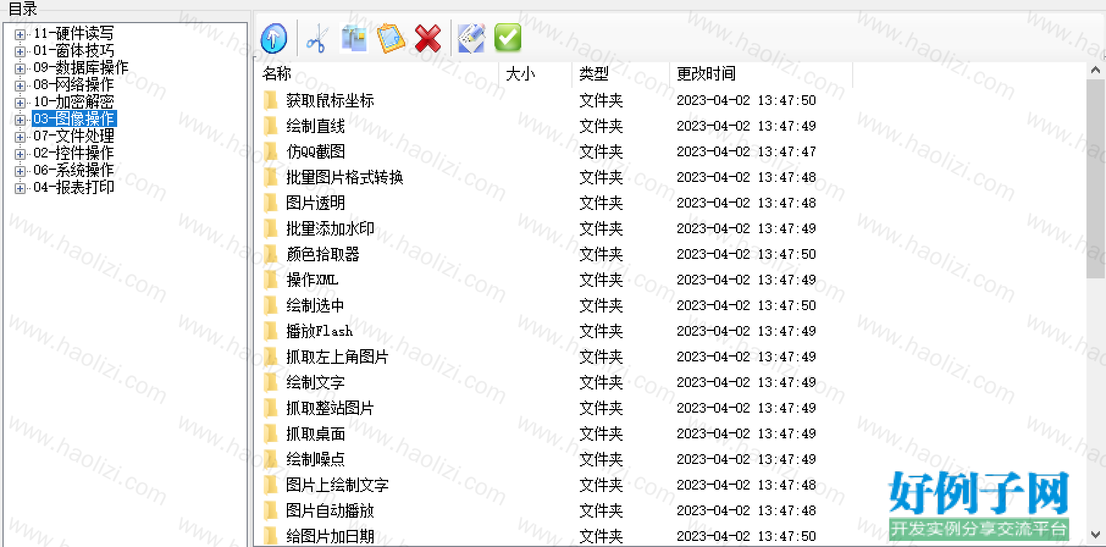This screenshot has width=1106, height=547.
Task: Select the 11-硬件读写 directory
Action: click(x=74, y=34)
